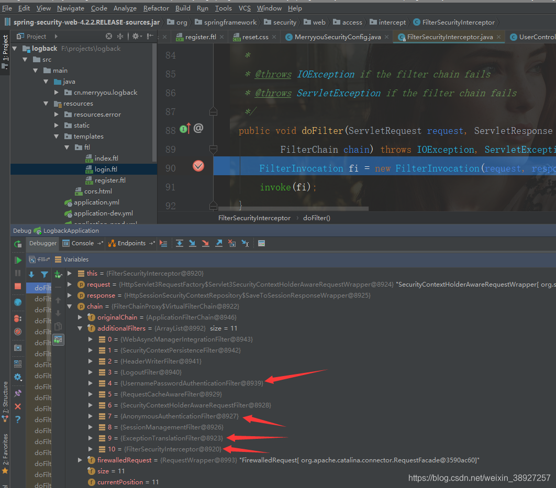
Task: Switch to the Endpoints debug tab
Action: pos(131,243)
